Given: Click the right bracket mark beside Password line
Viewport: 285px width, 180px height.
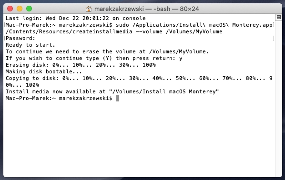Looking at the screenshot, I should pos(274,38).
